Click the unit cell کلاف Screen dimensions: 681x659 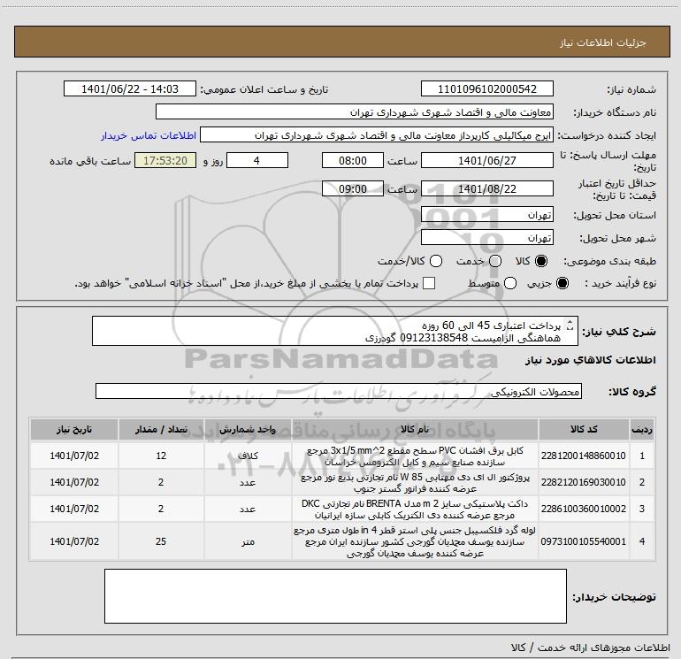248,456
